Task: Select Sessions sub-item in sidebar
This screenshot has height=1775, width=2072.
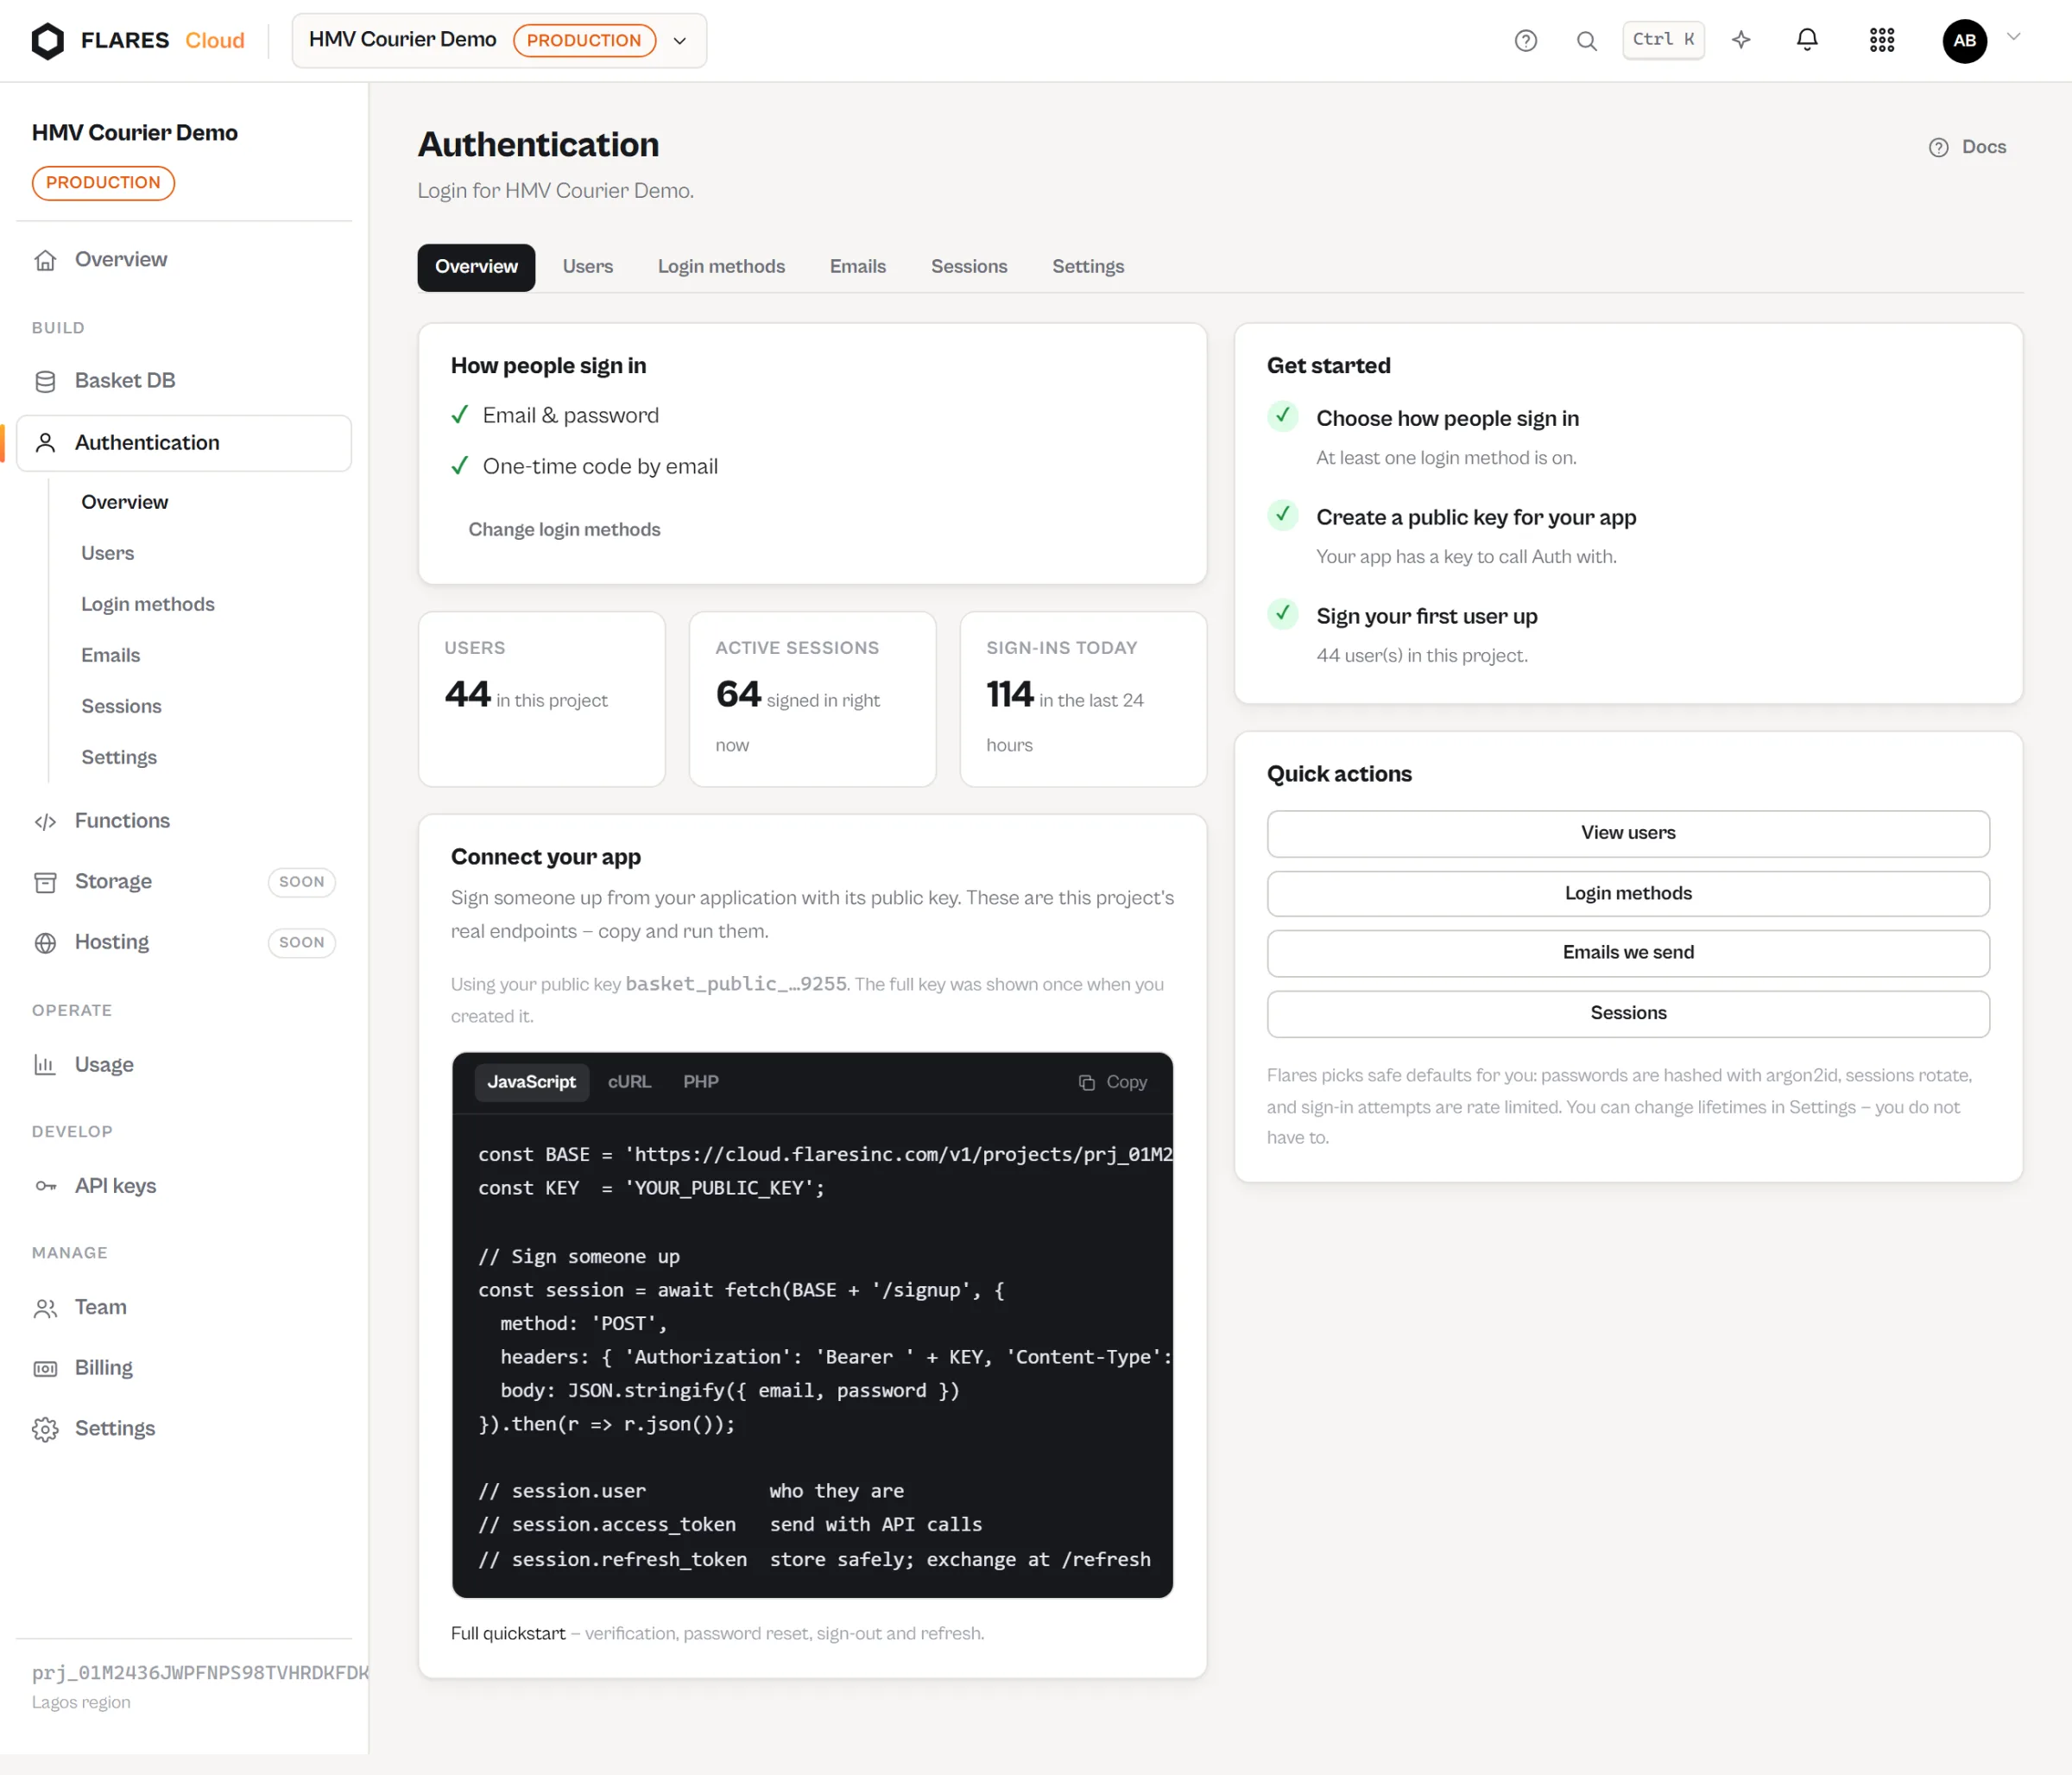Action: pyautogui.click(x=121, y=707)
